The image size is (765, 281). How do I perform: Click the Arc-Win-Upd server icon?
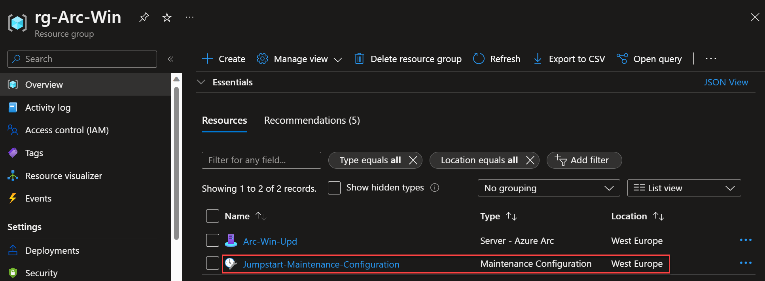coord(231,240)
